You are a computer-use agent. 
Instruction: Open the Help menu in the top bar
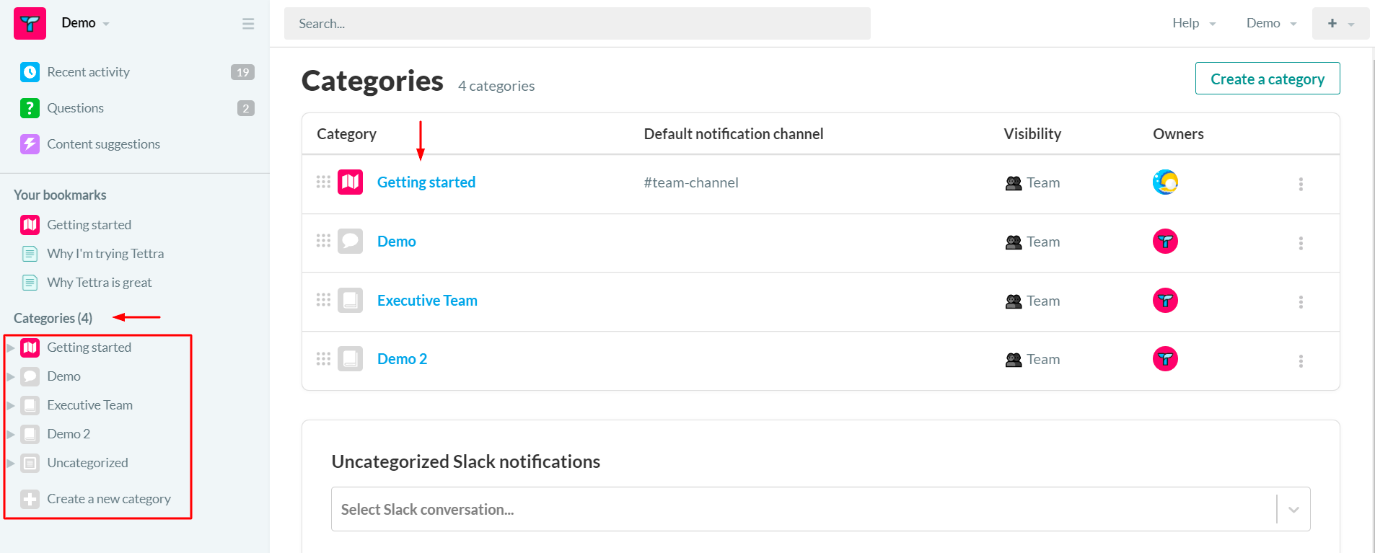pos(1193,23)
